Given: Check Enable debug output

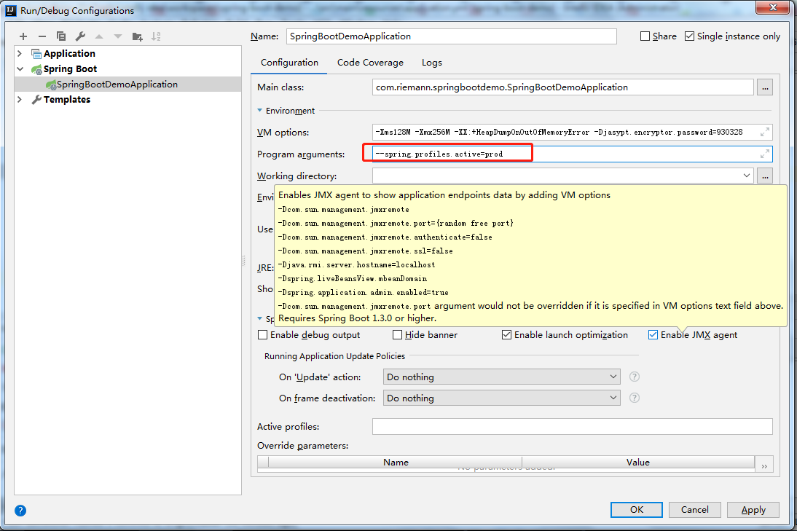Looking at the screenshot, I should pos(262,334).
